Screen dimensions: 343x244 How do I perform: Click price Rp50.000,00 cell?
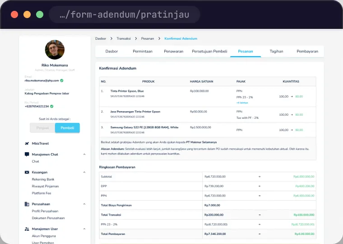click(x=199, y=112)
